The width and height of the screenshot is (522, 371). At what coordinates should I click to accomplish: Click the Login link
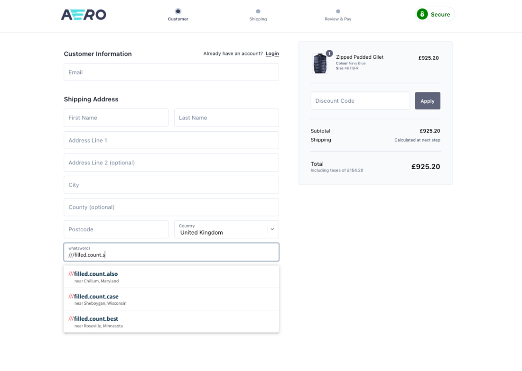272,54
